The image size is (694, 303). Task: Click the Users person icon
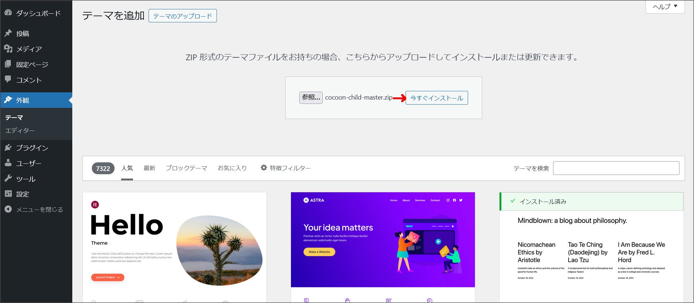[x=8, y=163]
